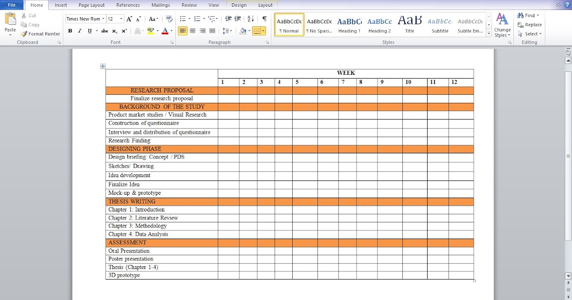
Task: Clear formatting with the eraser icon
Action: (169, 19)
